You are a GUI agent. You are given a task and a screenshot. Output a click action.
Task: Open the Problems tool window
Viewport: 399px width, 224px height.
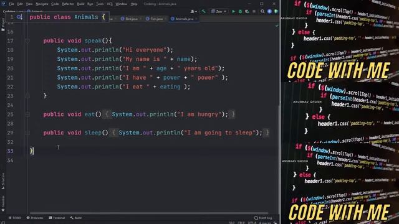[x=35, y=218]
